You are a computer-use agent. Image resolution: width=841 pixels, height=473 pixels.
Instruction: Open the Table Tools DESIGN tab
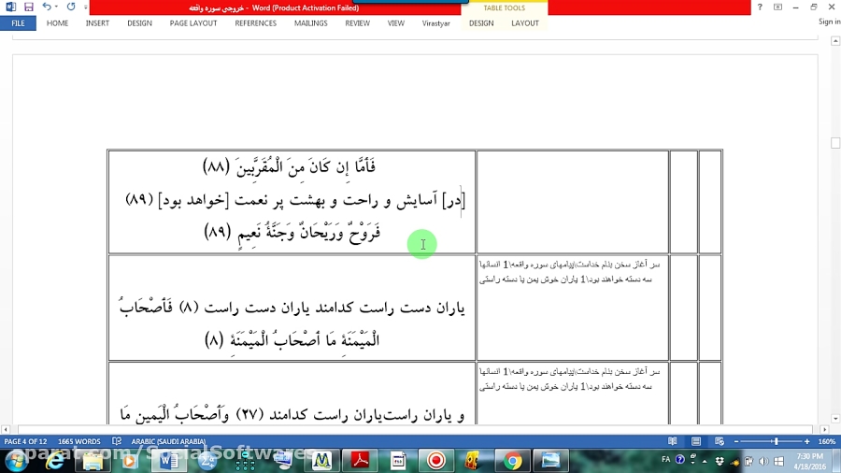pos(481,23)
